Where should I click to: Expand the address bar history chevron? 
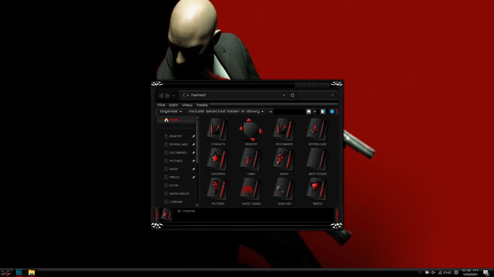point(284,95)
